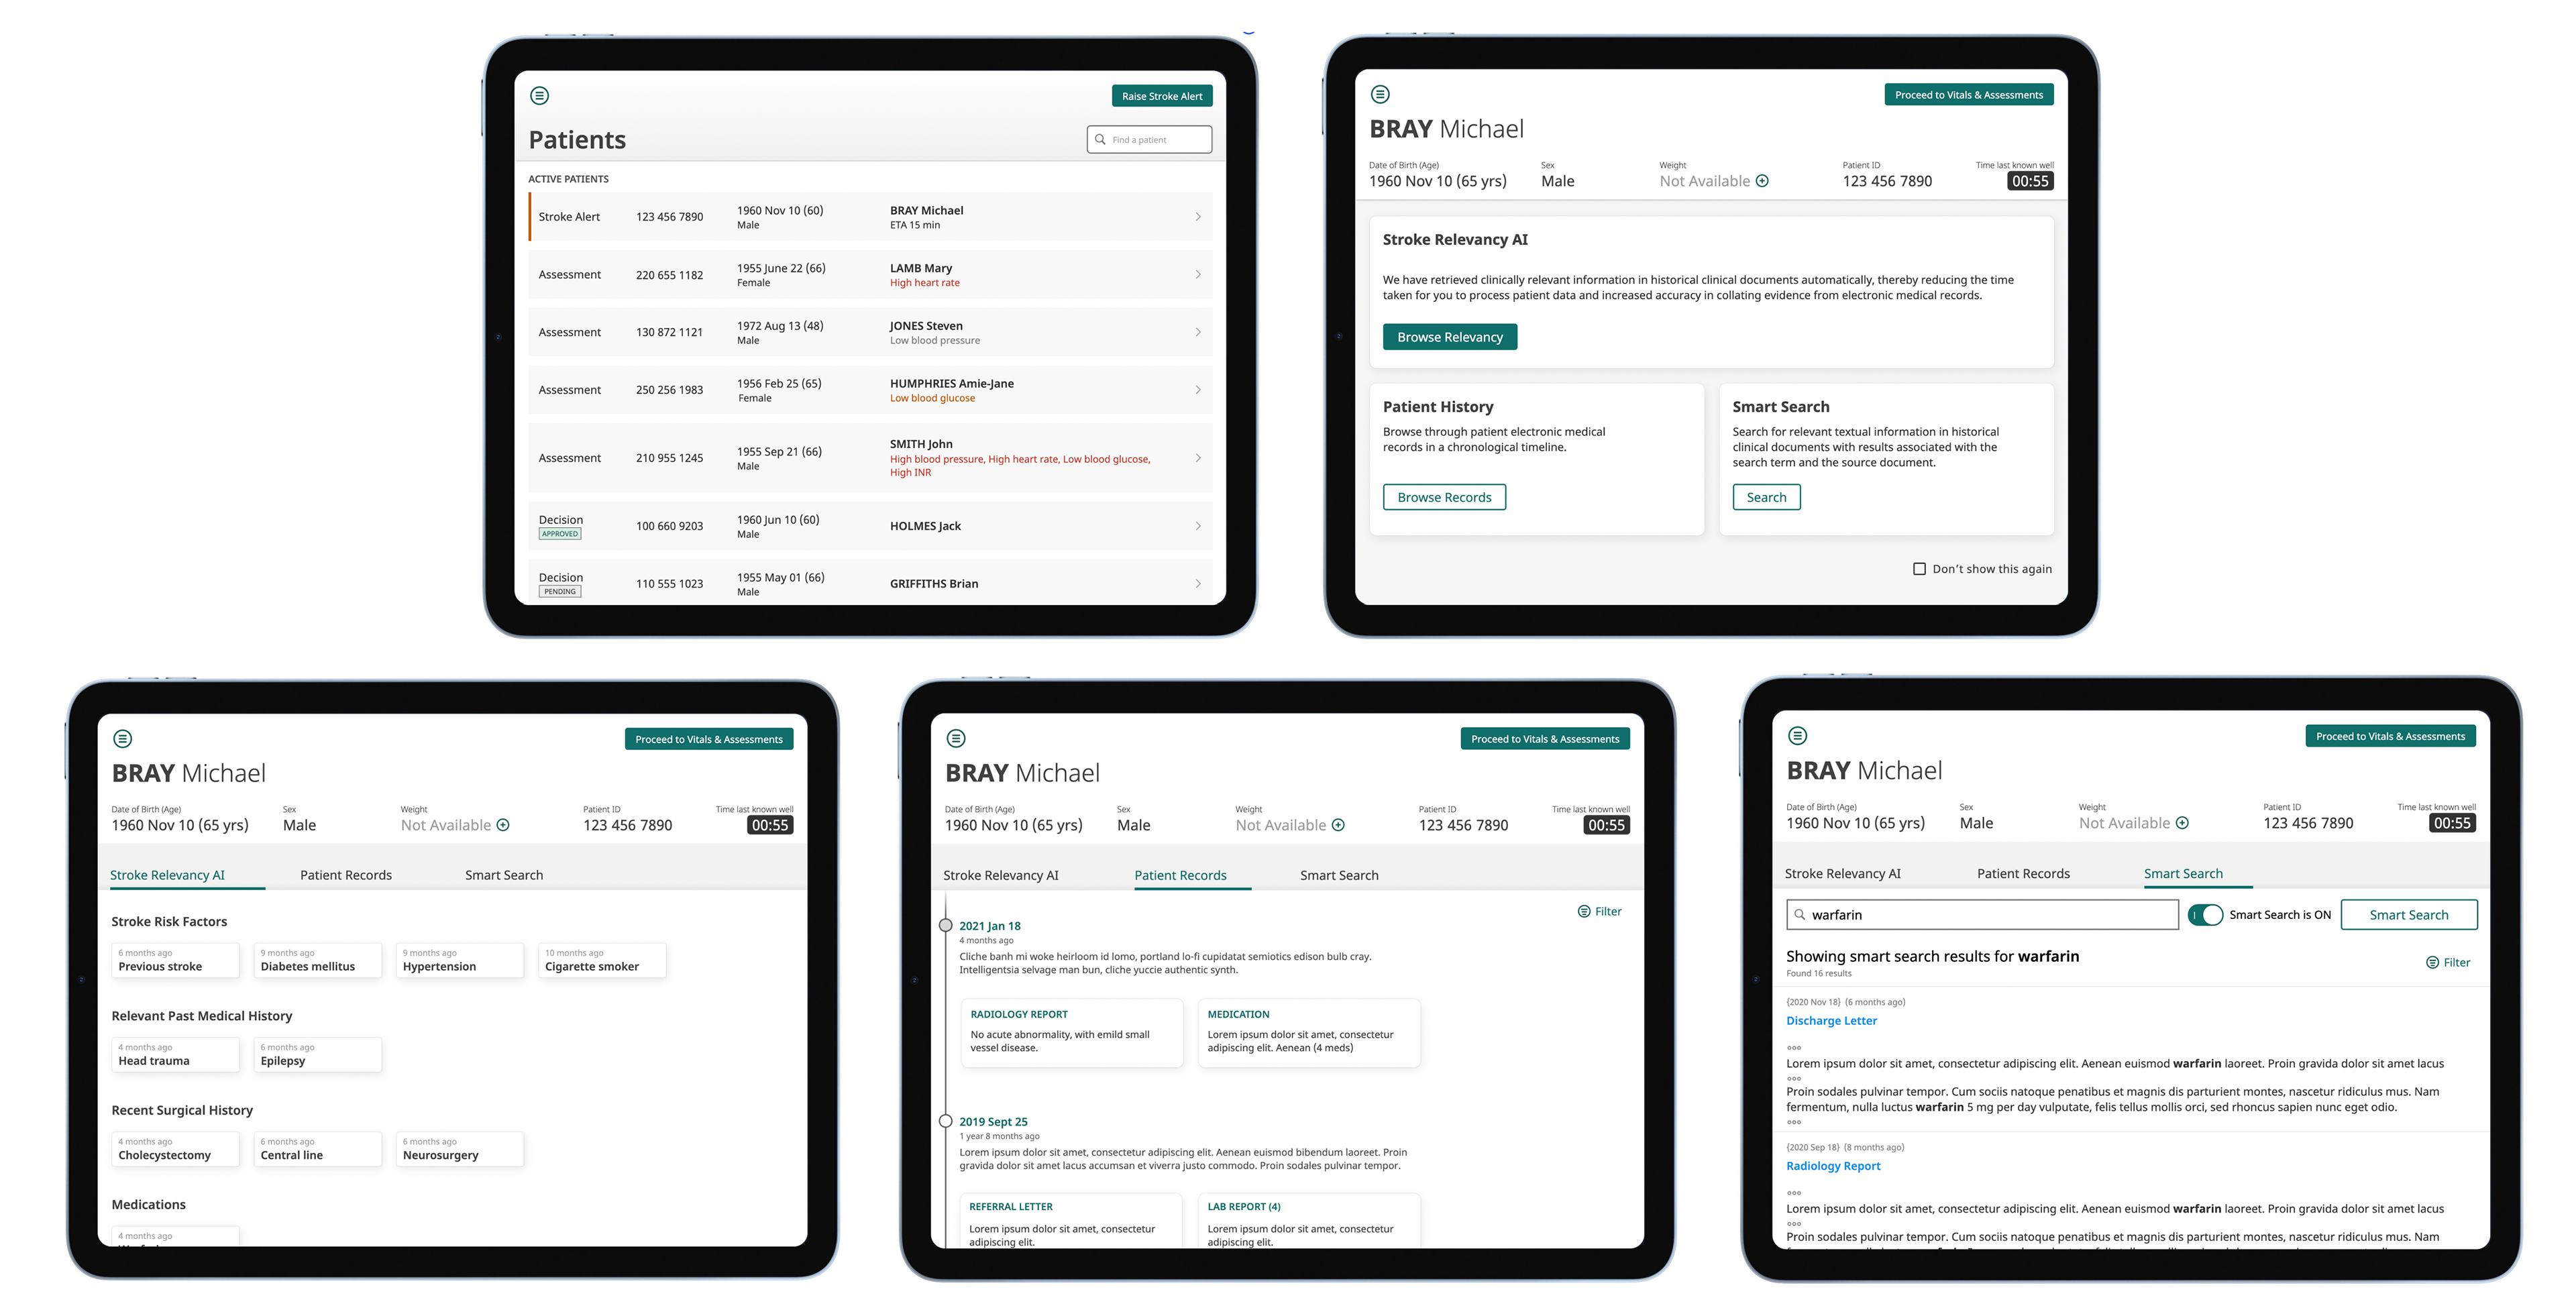Turn off the Smart Search is ON toggle
Image resolution: width=2576 pixels, height=1316 pixels.
2205,914
